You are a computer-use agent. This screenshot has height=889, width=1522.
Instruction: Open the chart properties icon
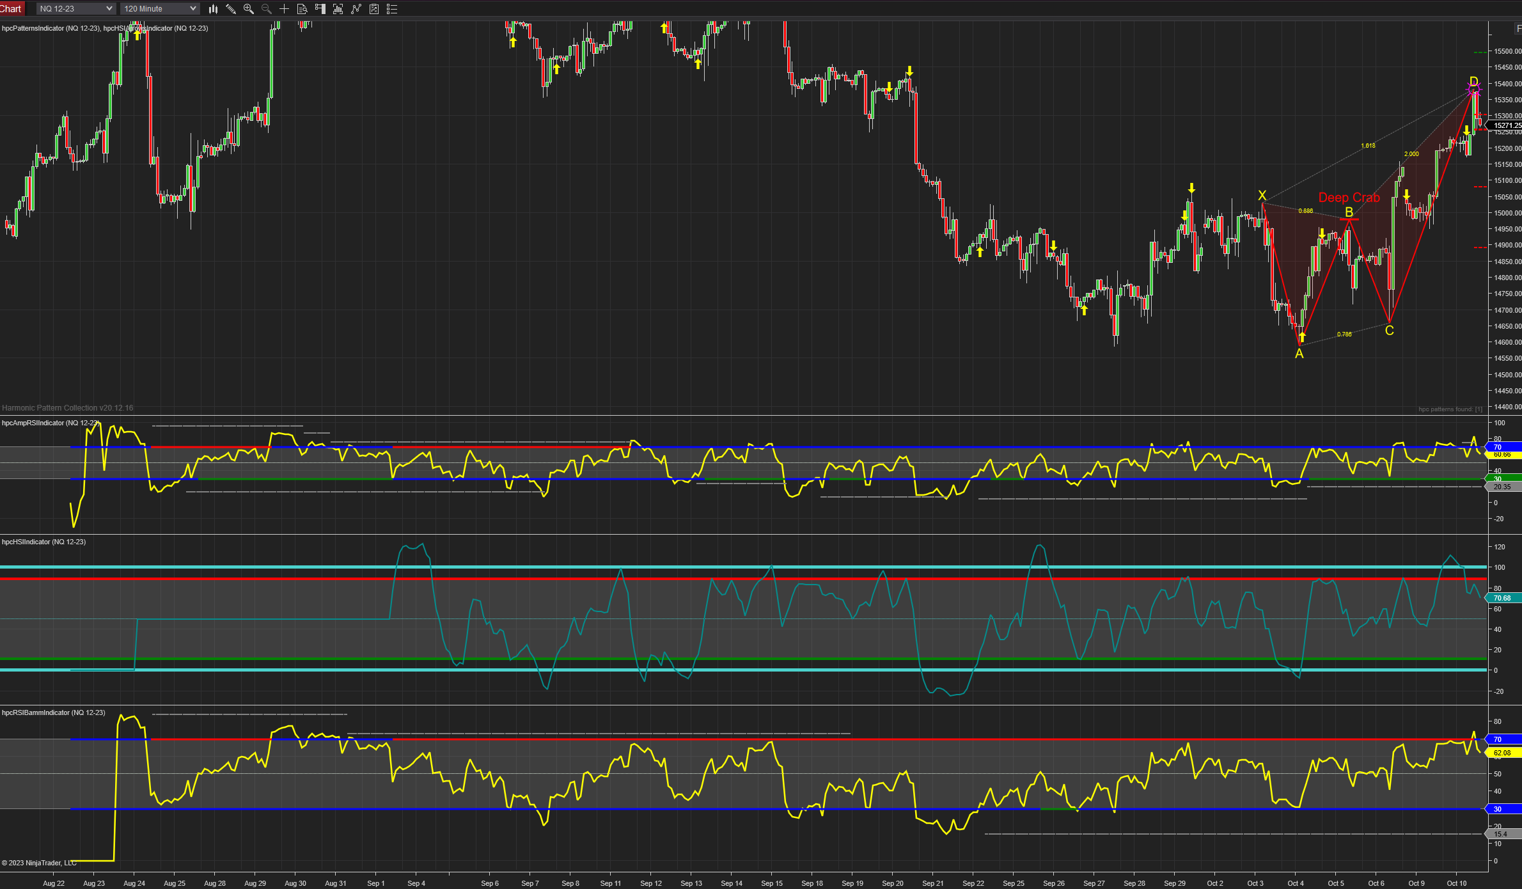tap(374, 9)
